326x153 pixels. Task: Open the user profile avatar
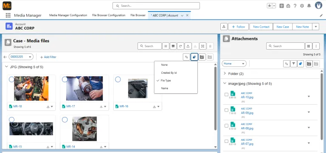tap(318, 6)
